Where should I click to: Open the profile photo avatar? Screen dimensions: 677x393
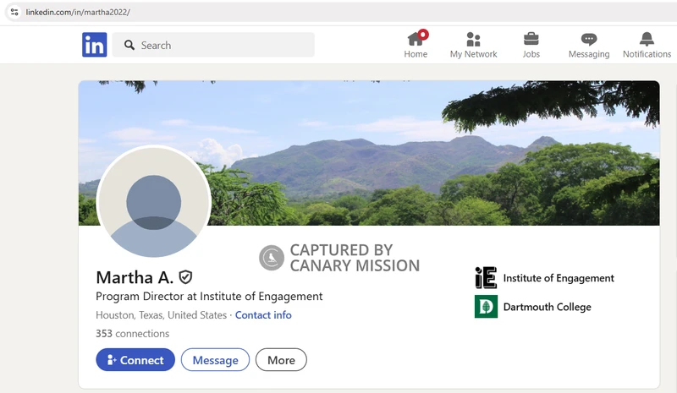(153, 203)
